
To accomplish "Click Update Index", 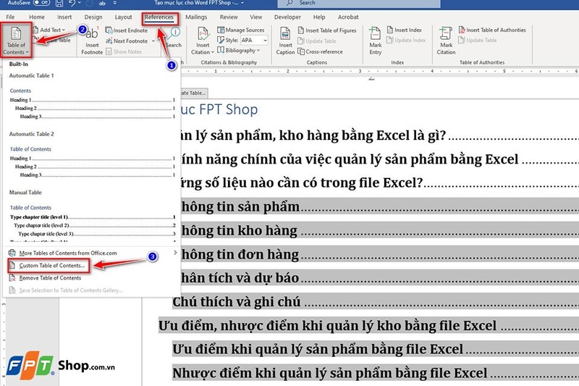I will click(406, 40).
